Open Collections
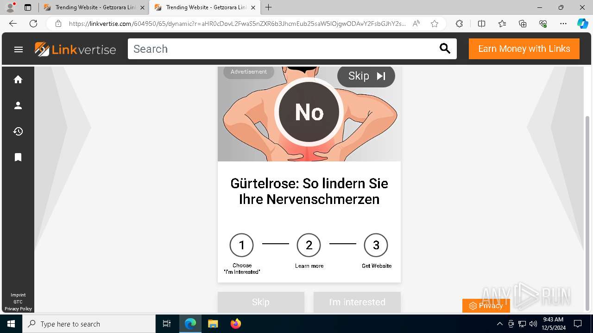 (523, 24)
